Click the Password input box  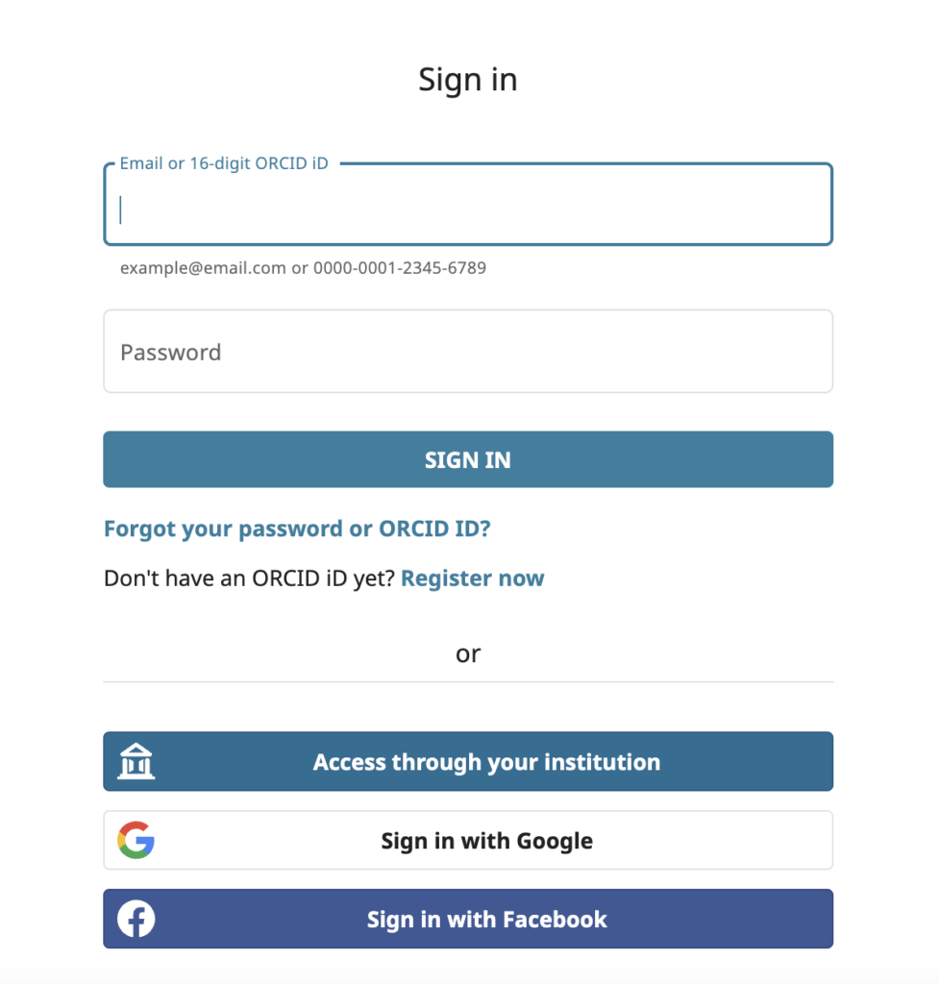tap(468, 351)
